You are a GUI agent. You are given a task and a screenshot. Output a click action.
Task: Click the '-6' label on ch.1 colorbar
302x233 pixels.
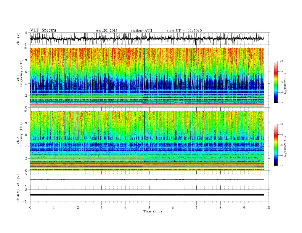[x=281, y=93]
